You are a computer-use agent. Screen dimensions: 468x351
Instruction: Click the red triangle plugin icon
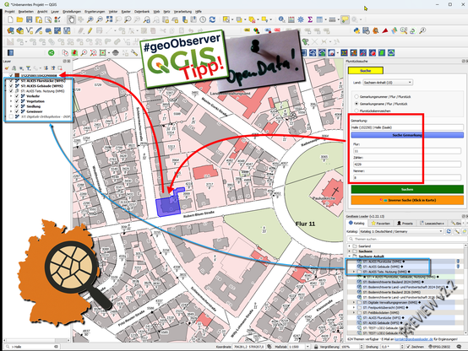pos(385,30)
